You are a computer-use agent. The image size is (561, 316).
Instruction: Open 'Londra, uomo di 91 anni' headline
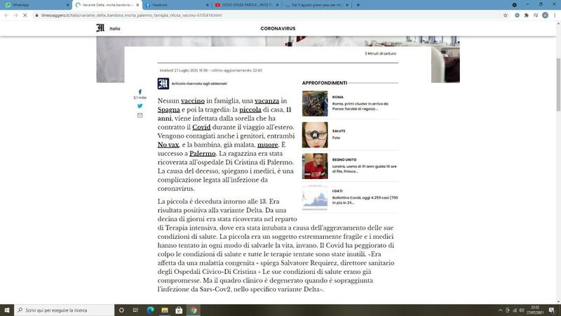tap(364, 169)
